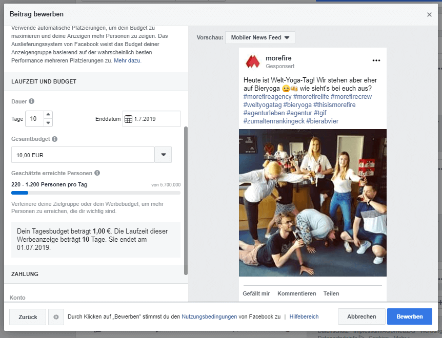
Task: Close the Beitrag bewerben dialog
Action: pos(429,15)
